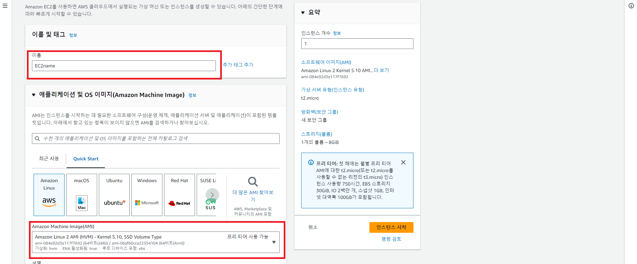Select the macOS AMI tile
This screenshot has width=637, height=264.
point(82,195)
